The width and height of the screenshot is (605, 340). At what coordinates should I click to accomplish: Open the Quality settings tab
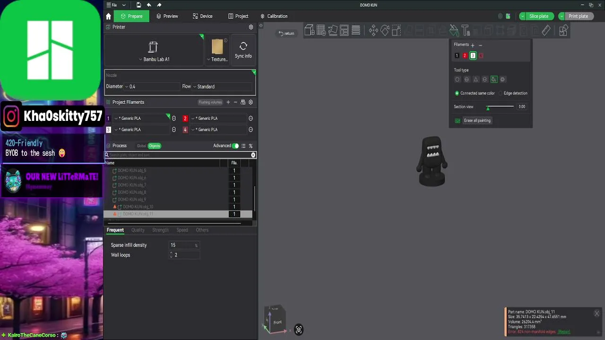[138, 230]
